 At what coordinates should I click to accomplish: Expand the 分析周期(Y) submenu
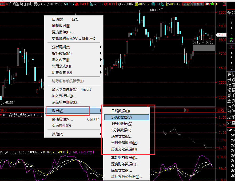[x=74, y=47]
